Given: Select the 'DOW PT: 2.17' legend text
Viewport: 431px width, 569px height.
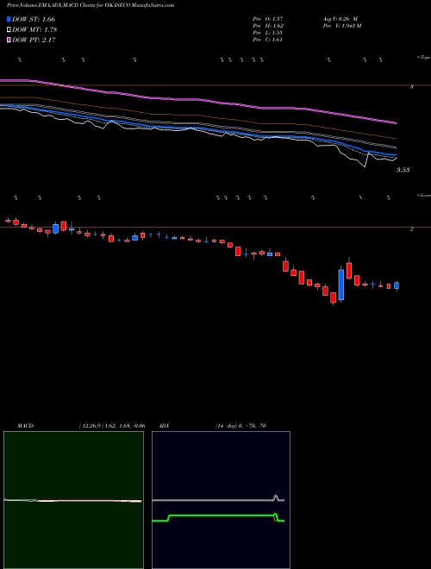Looking at the screenshot, I should pyautogui.click(x=34, y=40).
